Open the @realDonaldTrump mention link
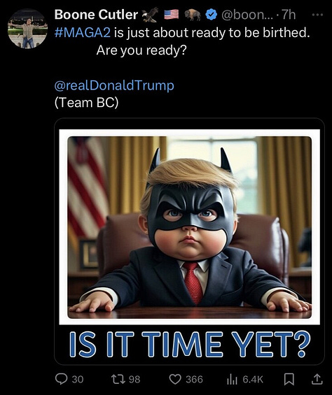Viewport: 332px width, 395px height. click(114, 85)
